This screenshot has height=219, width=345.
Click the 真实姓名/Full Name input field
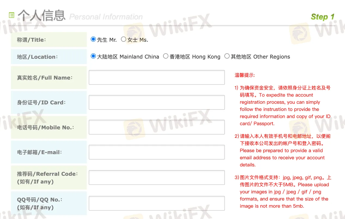157,77
